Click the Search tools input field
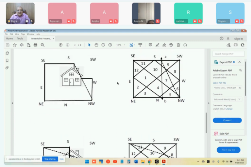The height and width of the screenshot is (167, 251). click(228, 54)
